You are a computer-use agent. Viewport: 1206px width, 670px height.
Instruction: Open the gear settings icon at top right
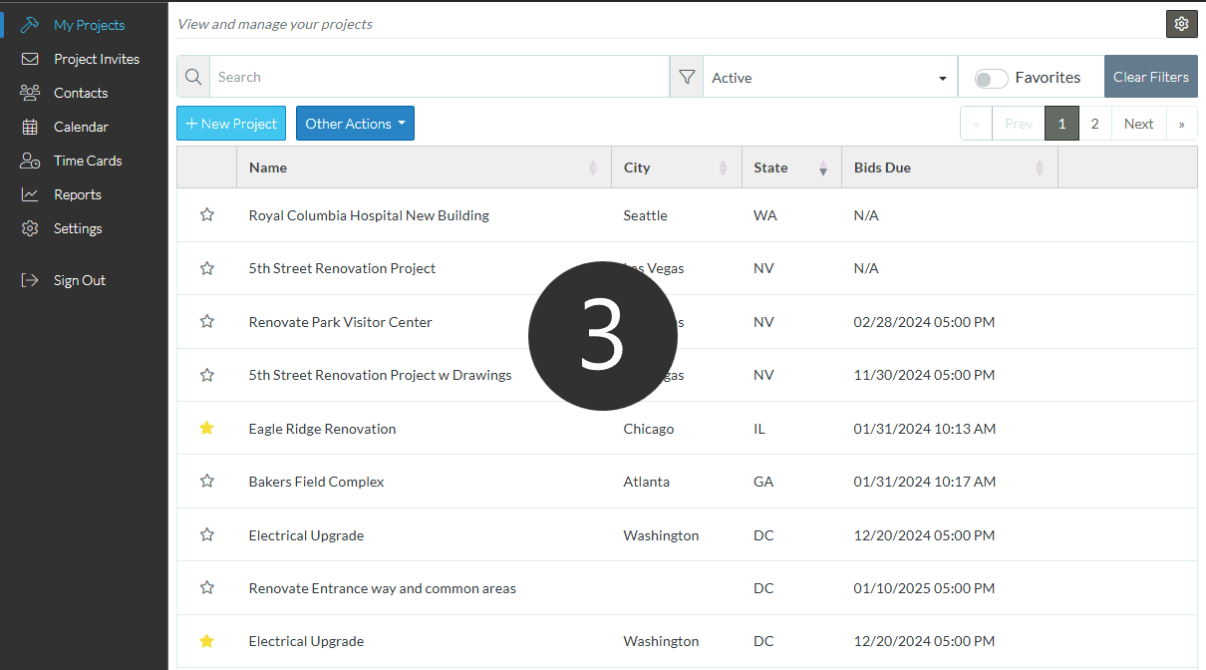click(1181, 24)
